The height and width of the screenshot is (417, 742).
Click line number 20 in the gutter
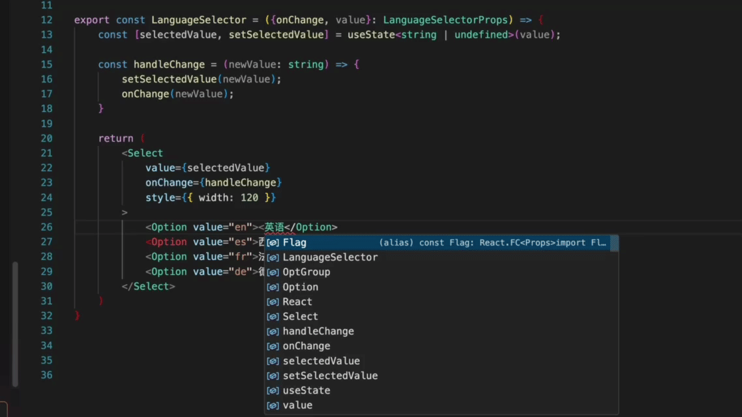pyautogui.click(x=46, y=139)
